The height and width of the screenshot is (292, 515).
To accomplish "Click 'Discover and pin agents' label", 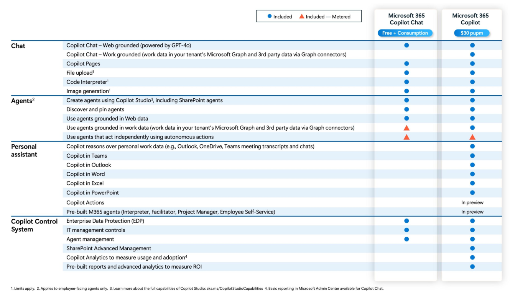I will tap(95, 109).
